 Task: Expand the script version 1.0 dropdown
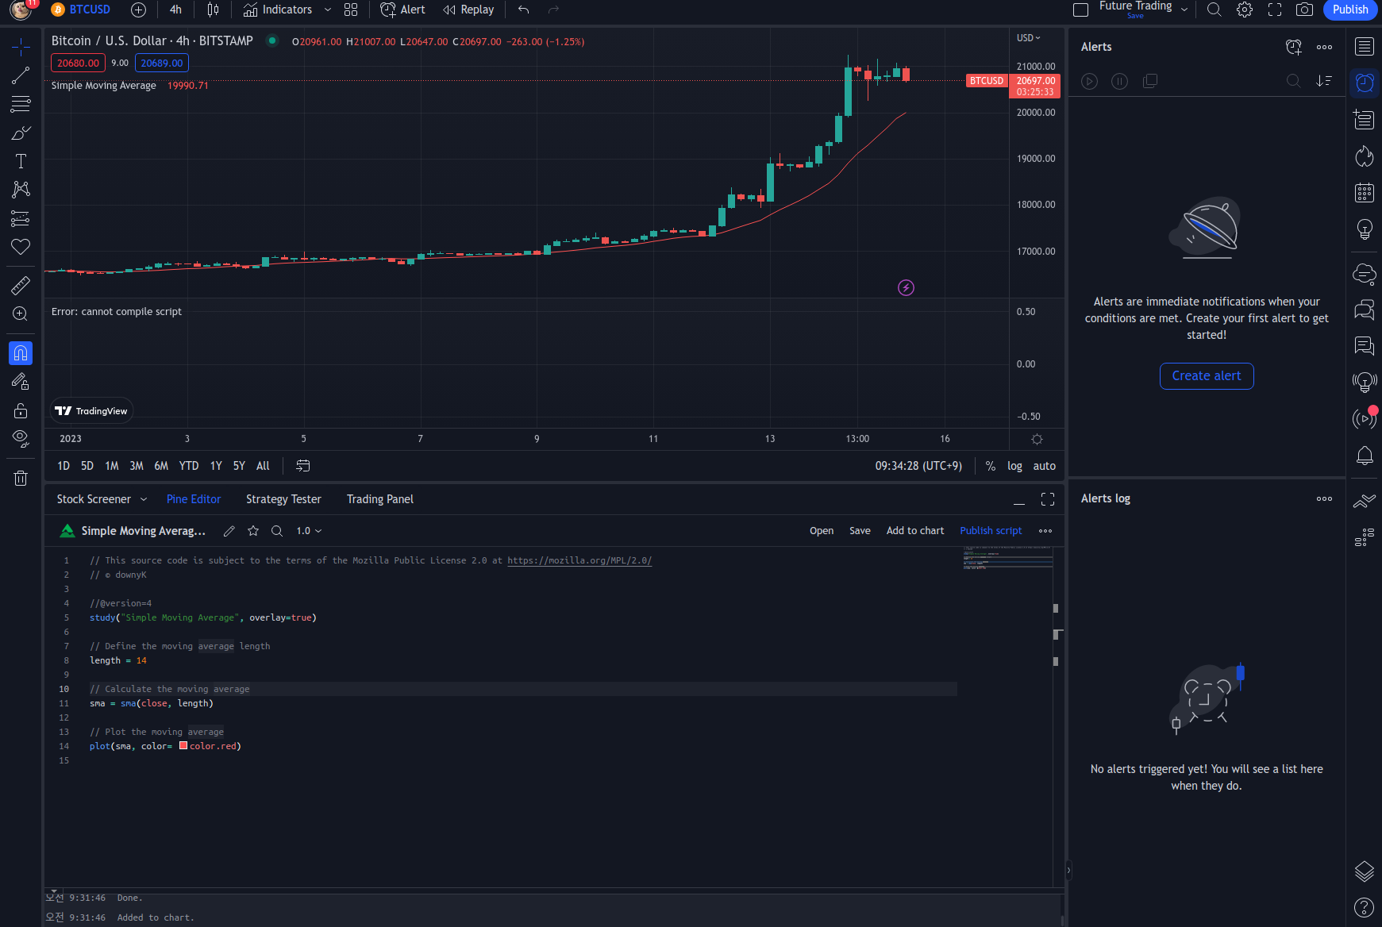pyautogui.click(x=309, y=531)
